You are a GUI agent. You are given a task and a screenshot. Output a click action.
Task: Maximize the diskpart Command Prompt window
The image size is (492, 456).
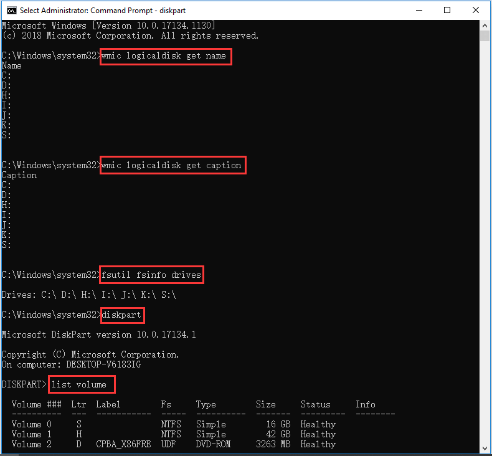447,10
